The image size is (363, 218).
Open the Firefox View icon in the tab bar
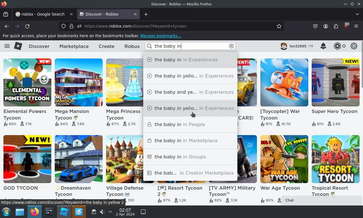click(x=6, y=14)
